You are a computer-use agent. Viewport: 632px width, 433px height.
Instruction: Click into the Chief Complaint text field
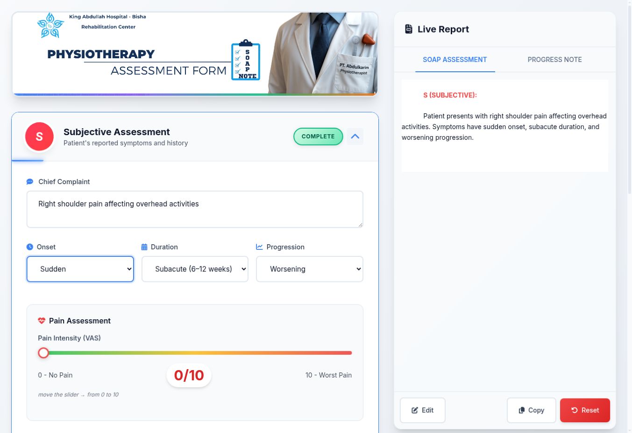point(195,209)
